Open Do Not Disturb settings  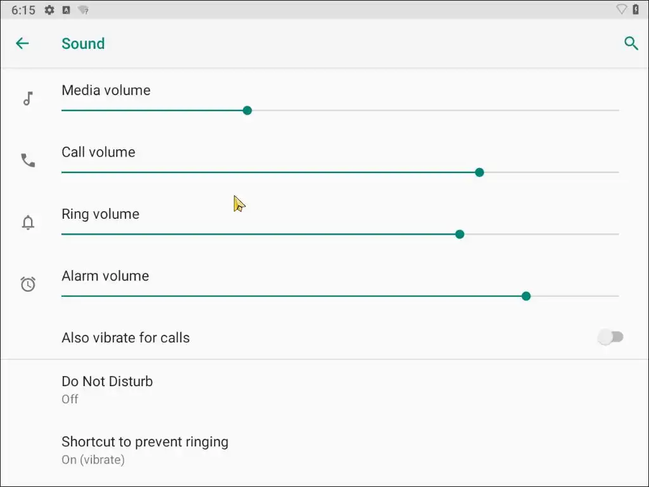click(x=107, y=389)
